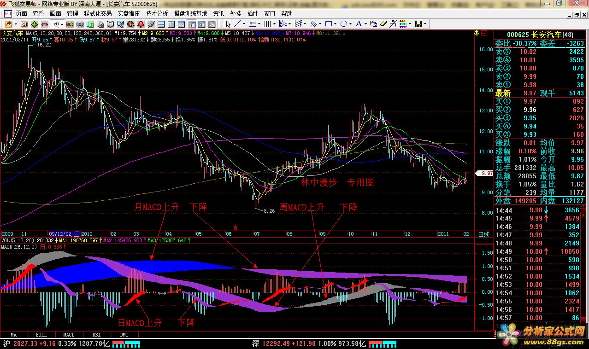
Task: Expand the color palette dropdown arrow
Action: (410, 24)
